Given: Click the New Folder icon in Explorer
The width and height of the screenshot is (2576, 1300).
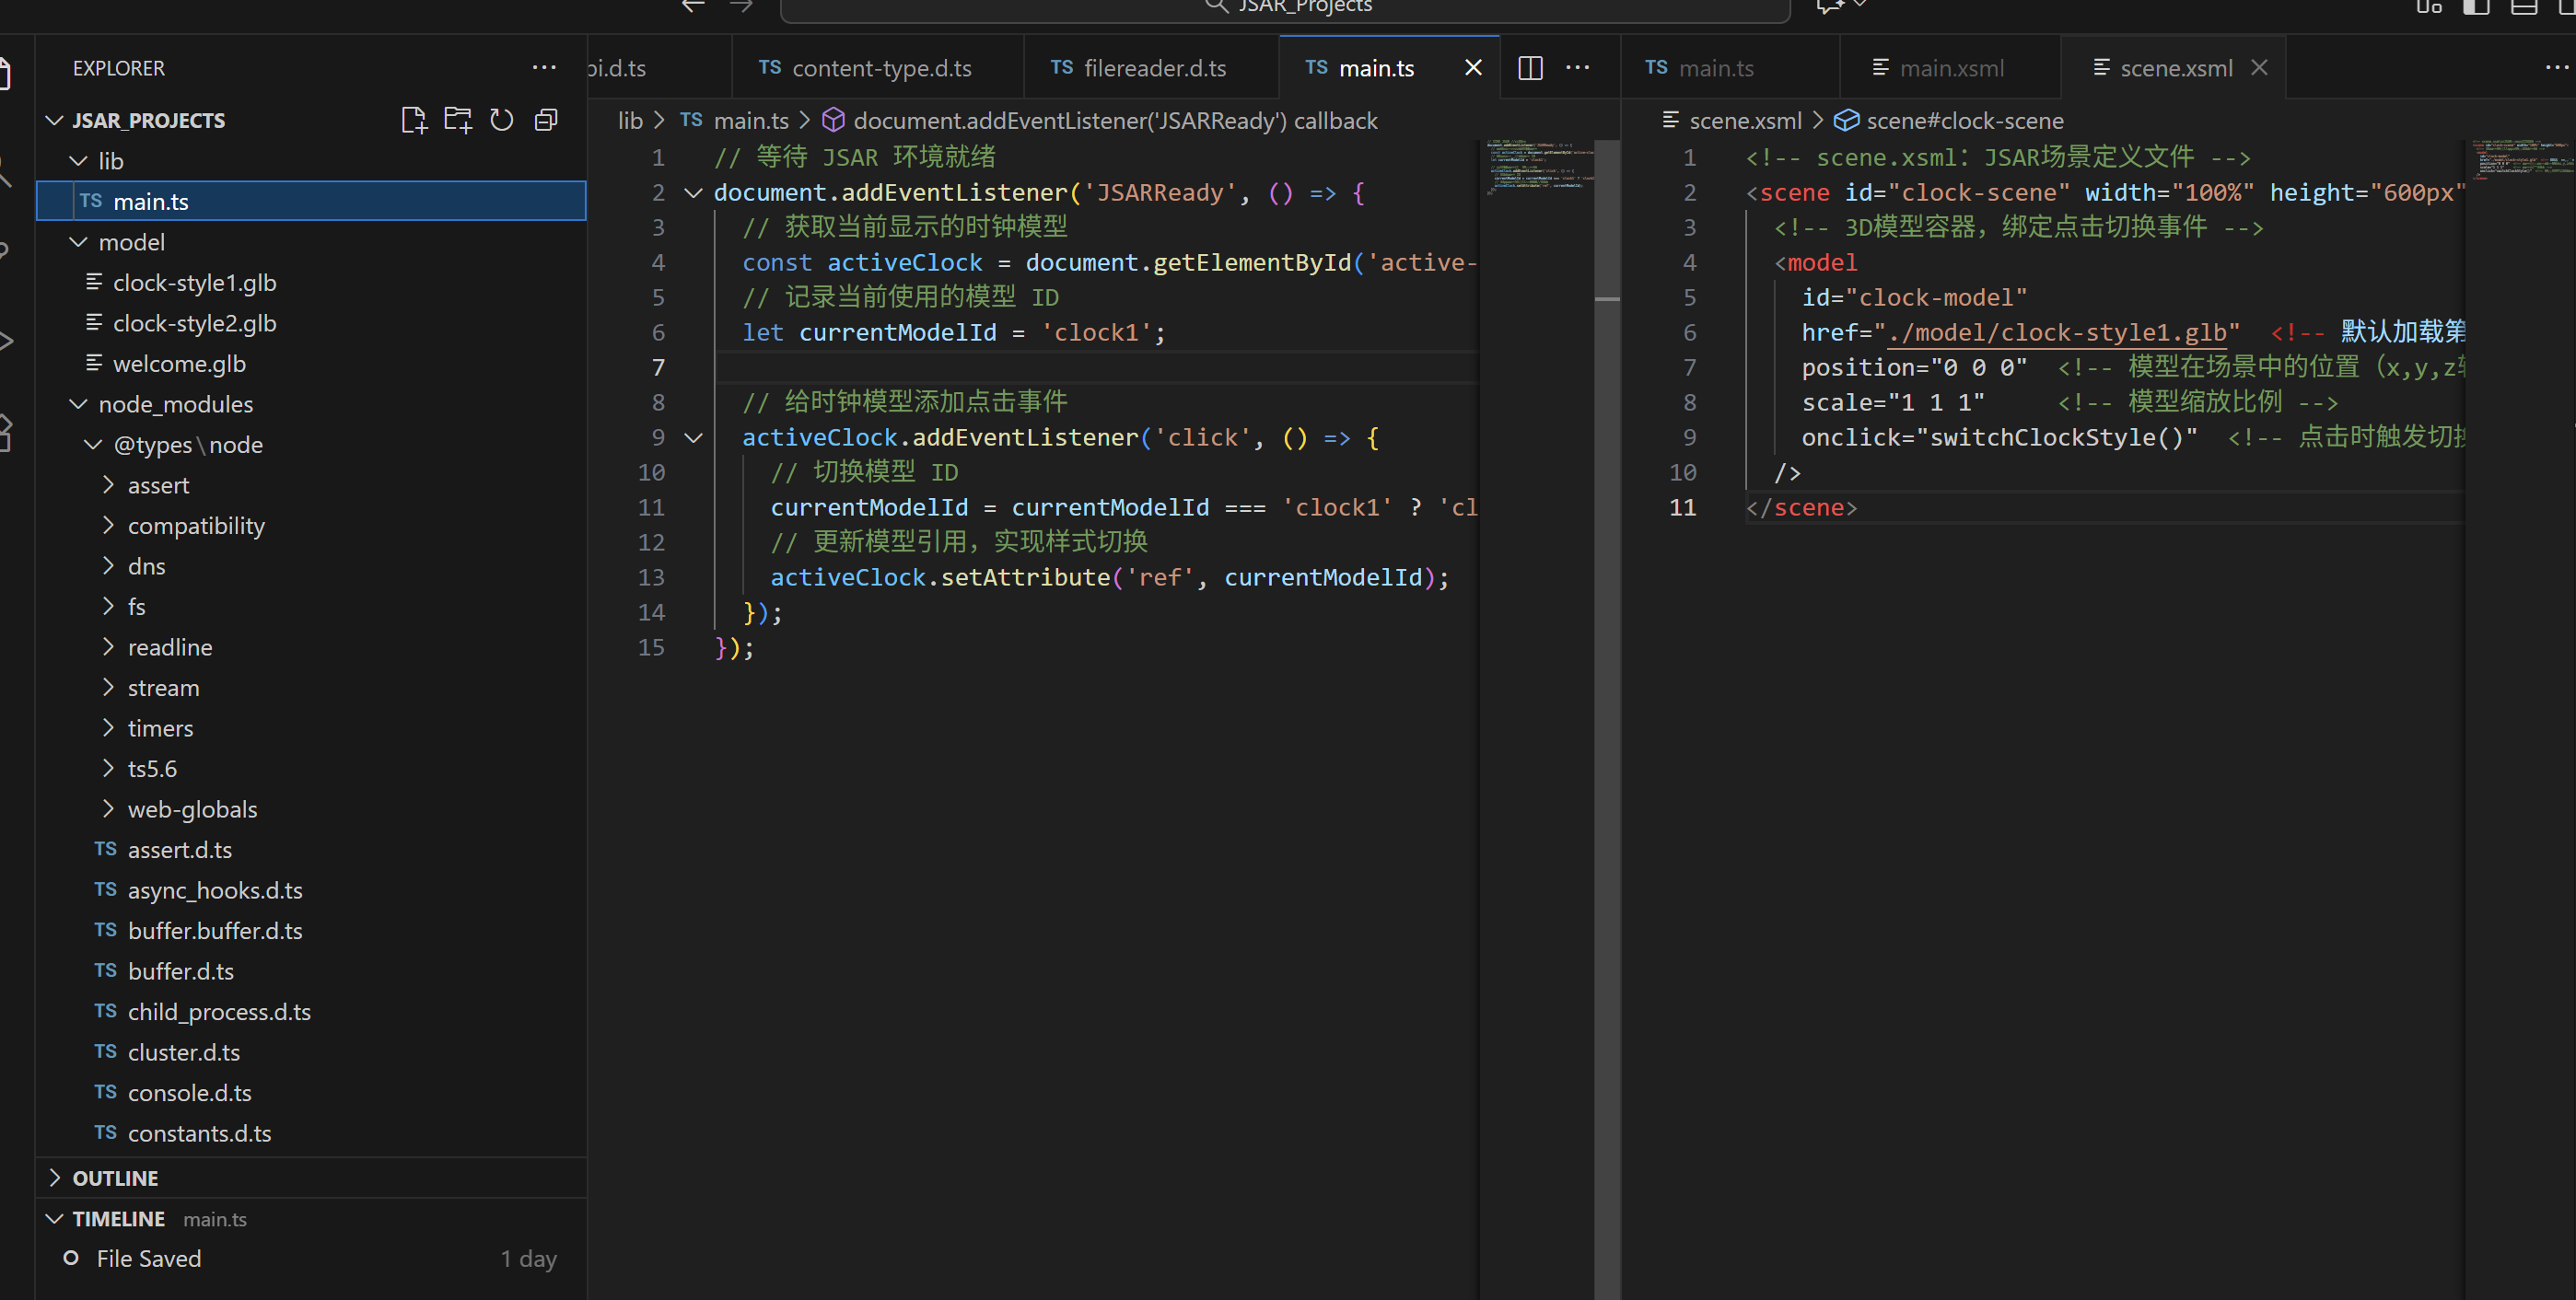Looking at the screenshot, I should point(458,120).
